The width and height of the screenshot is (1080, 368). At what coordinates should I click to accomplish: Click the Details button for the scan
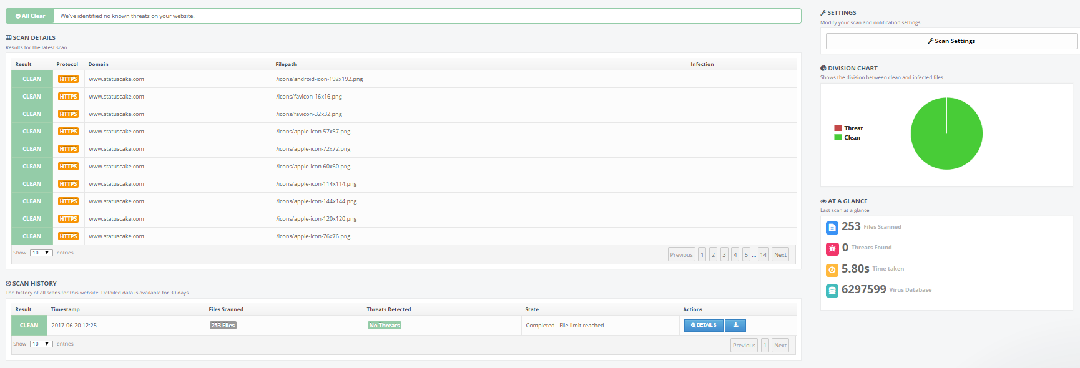coord(704,326)
